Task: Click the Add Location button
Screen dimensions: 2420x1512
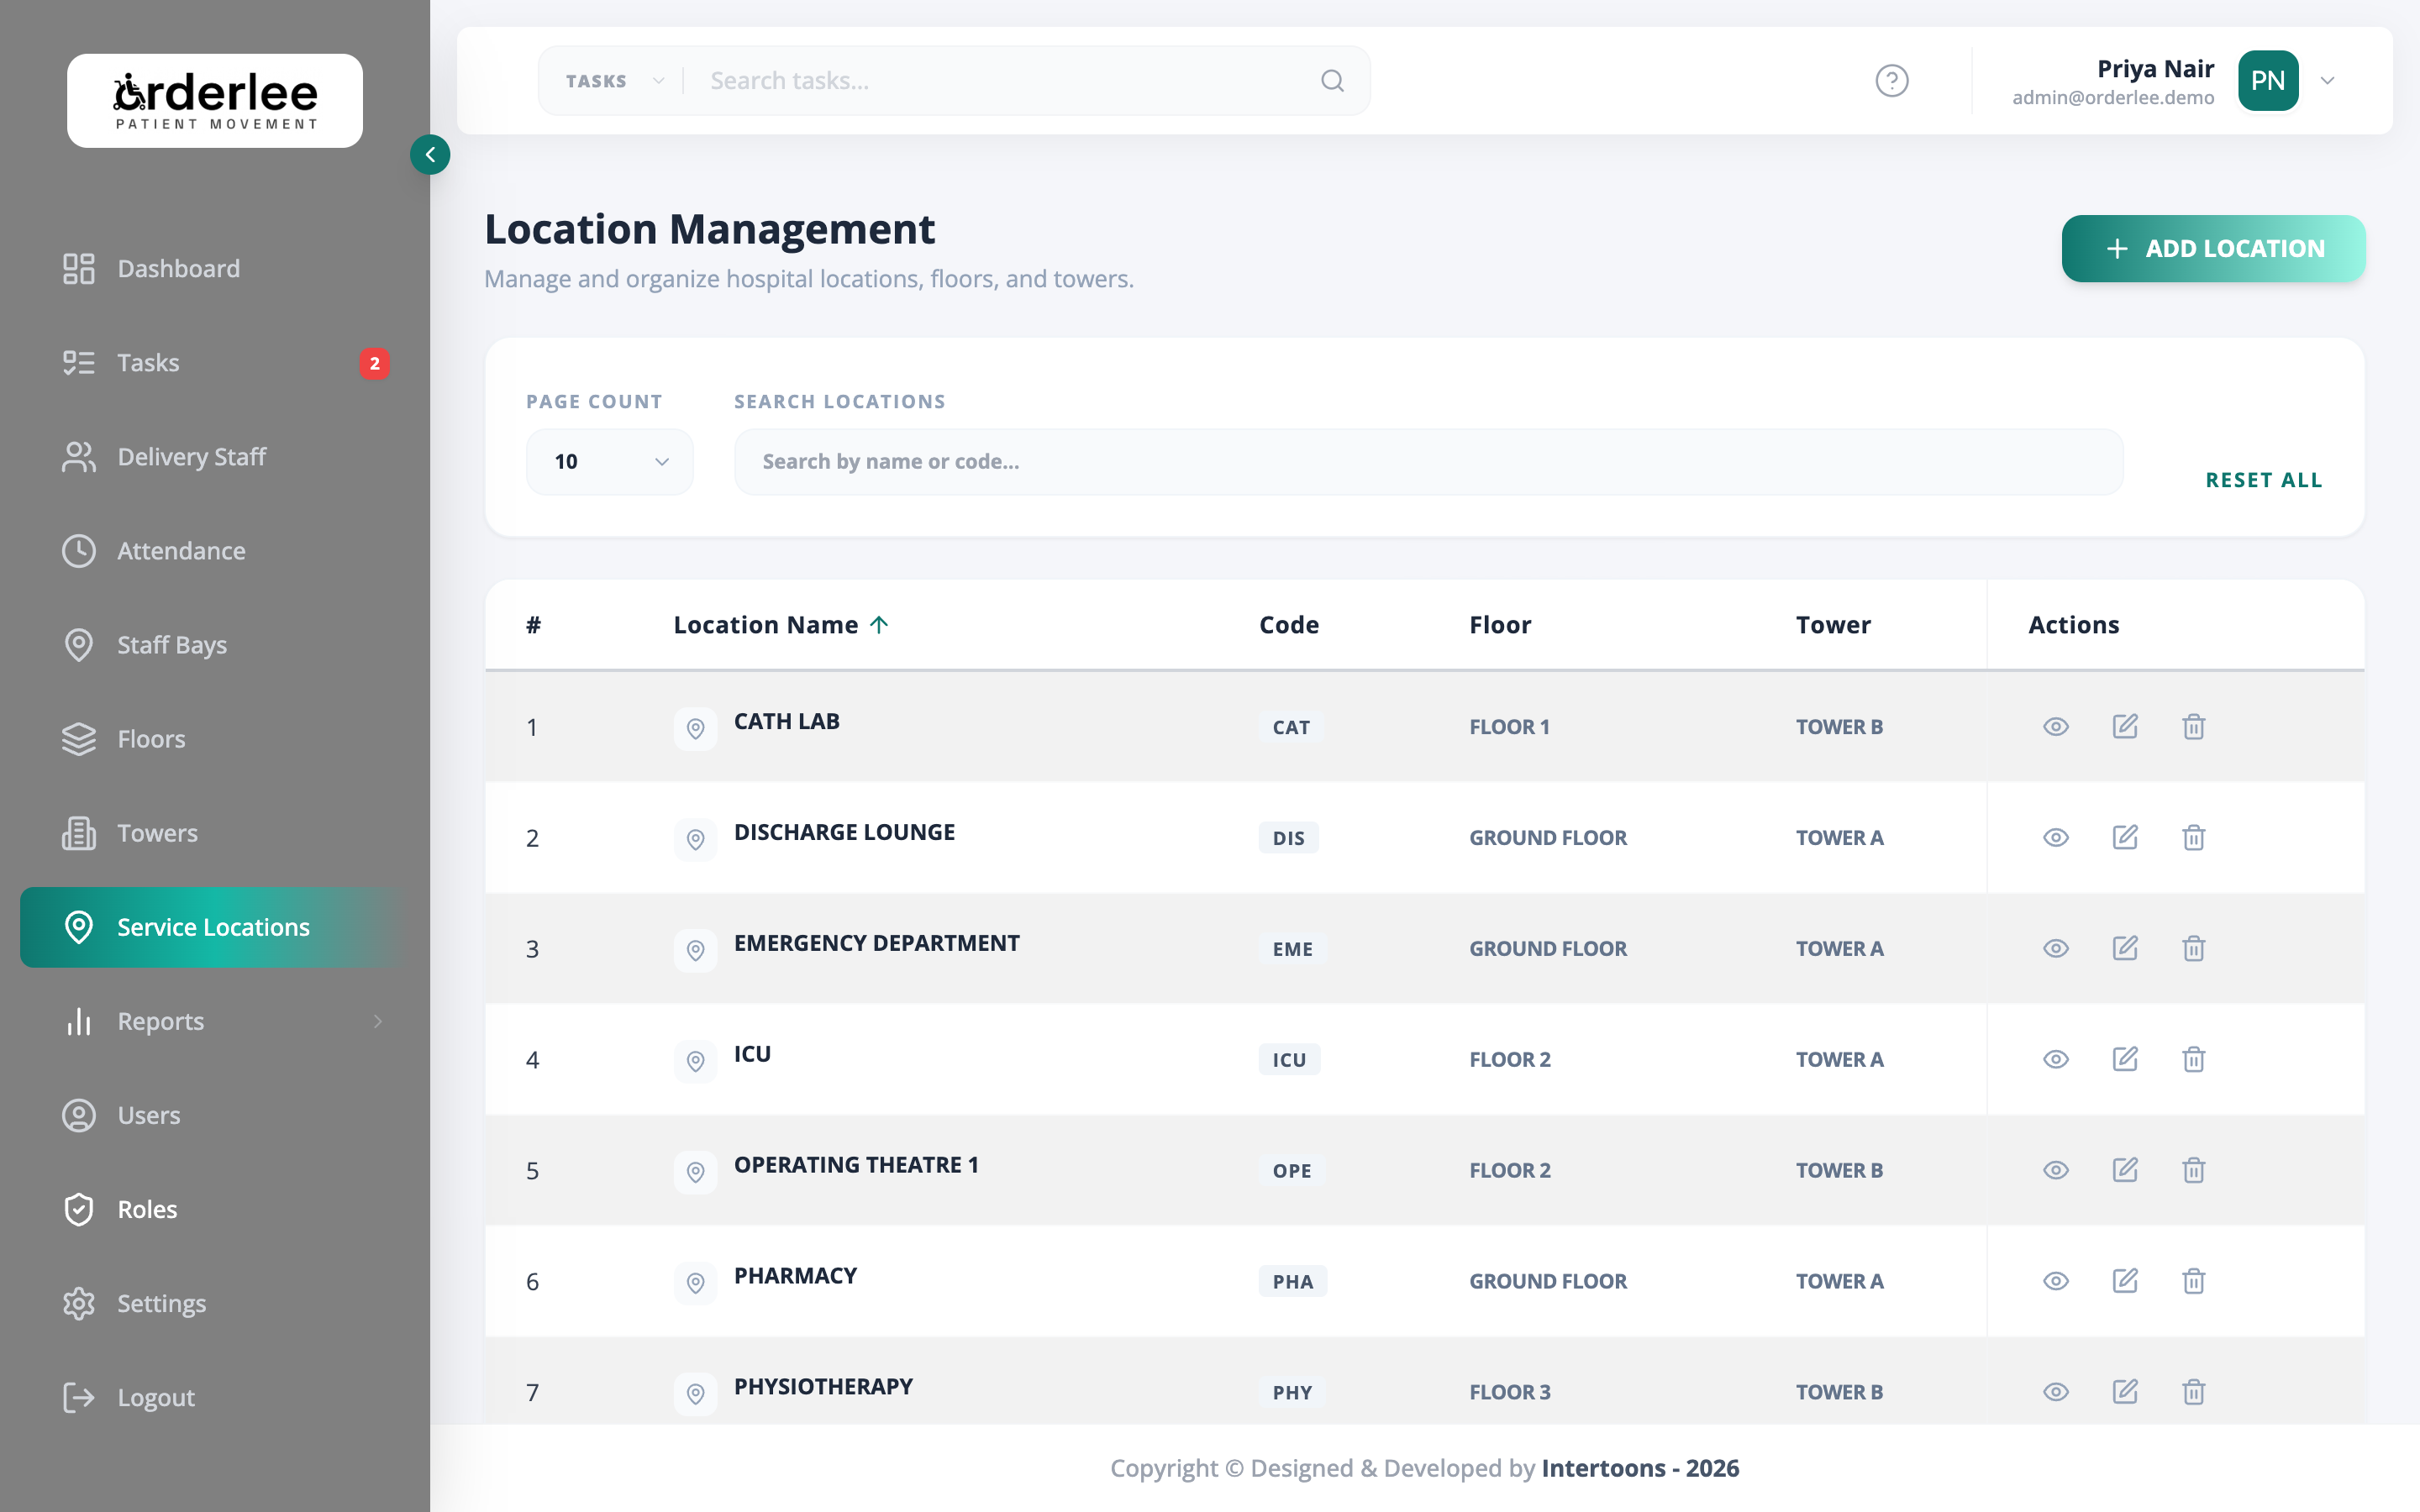Action: point(2213,249)
